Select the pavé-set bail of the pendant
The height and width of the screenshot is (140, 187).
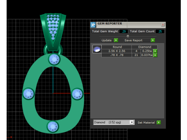(x=53, y=32)
